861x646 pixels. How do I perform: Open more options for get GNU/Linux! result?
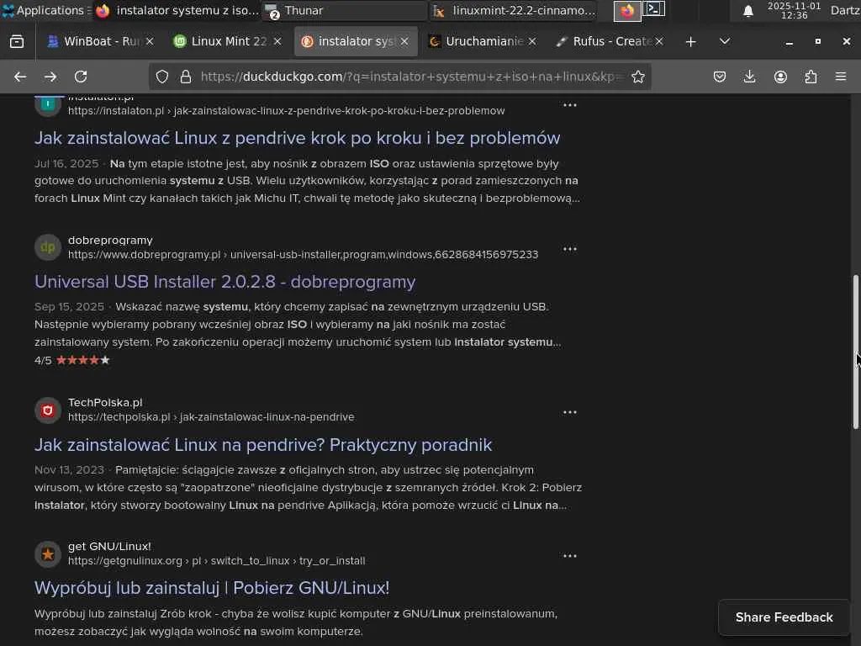pos(570,556)
